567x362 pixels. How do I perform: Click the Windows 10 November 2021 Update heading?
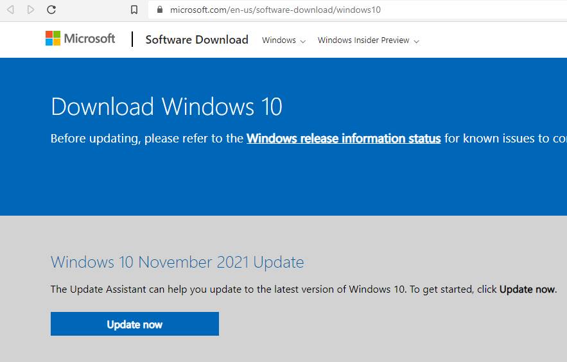point(177,263)
